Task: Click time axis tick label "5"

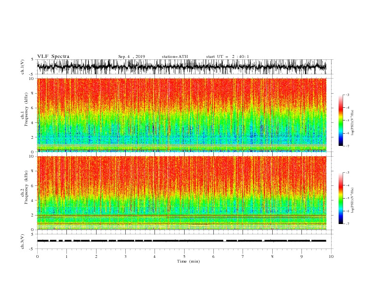Action: (184, 256)
